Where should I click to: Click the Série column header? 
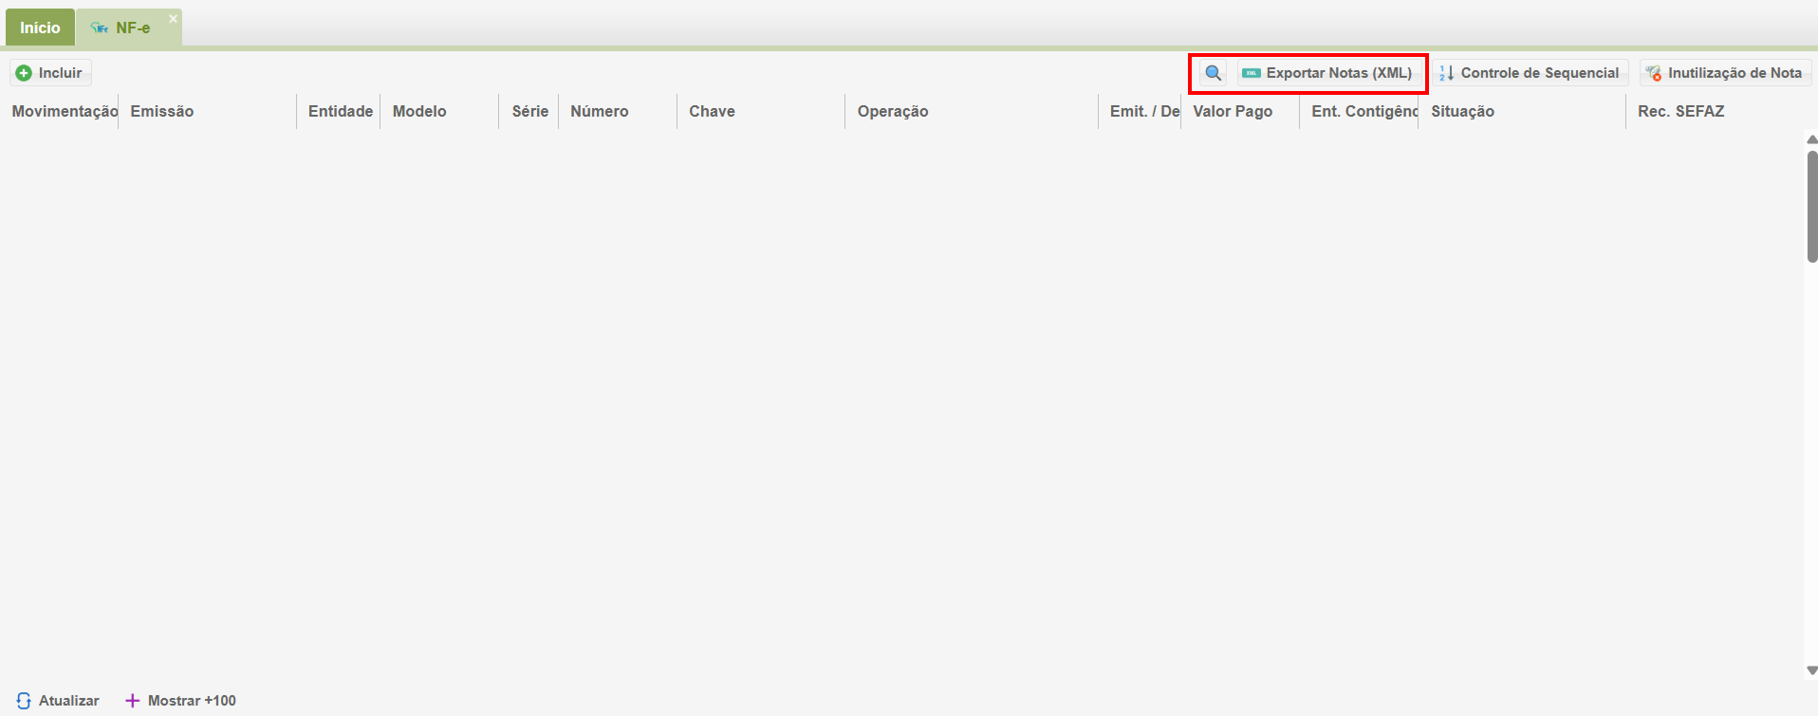529,111
